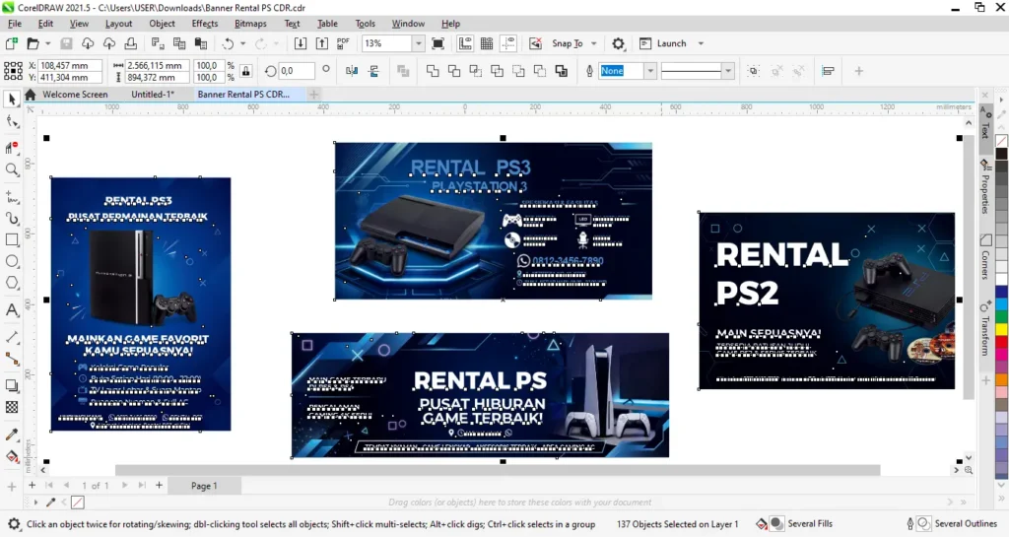This screenshot has width=1009, height=537.
Task: Select the Color Eyedropper tool
Action: [12, 435]
